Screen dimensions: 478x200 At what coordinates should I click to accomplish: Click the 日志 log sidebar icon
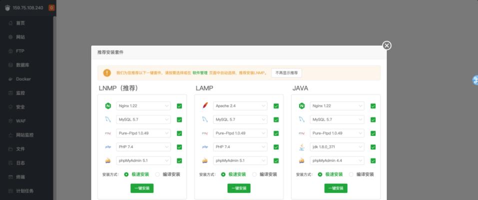[10, 162]
